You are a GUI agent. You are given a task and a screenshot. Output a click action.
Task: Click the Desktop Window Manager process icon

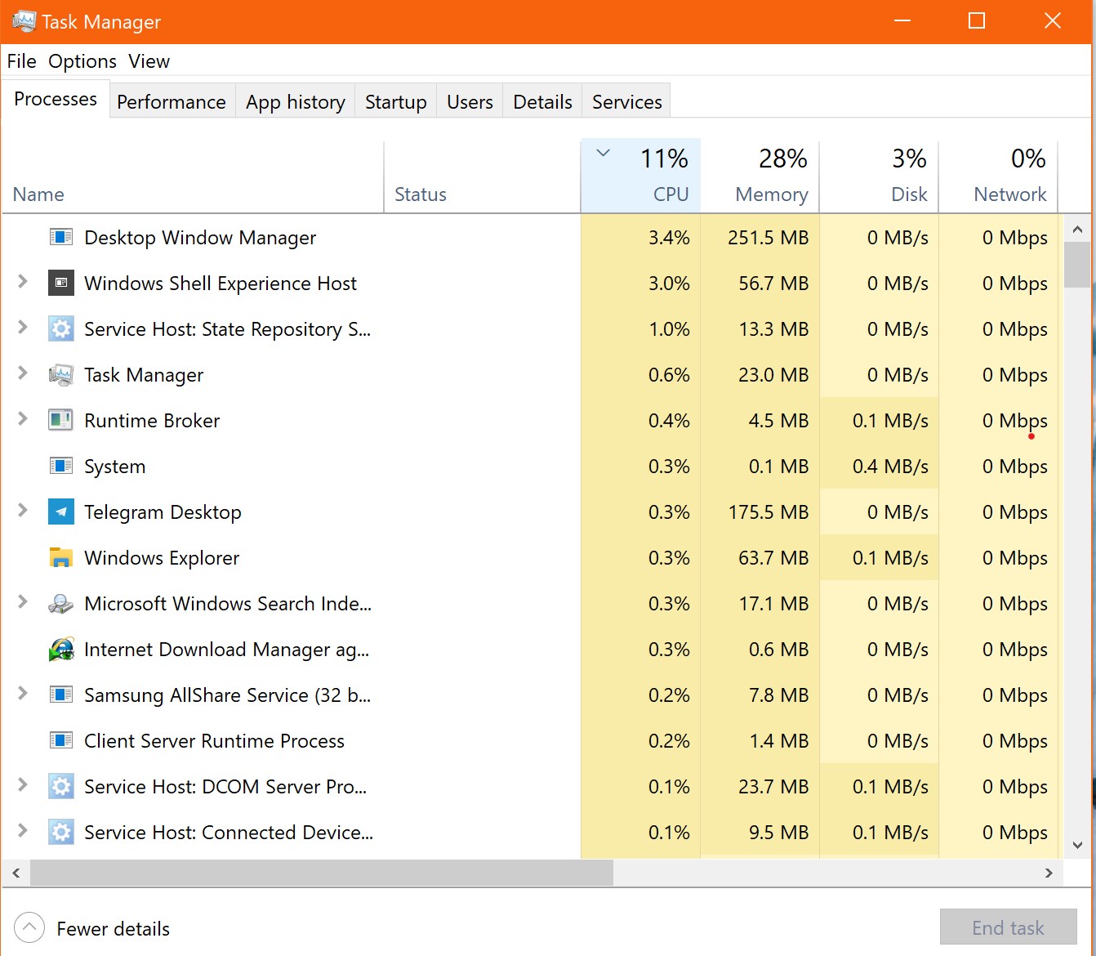point(61,238)
